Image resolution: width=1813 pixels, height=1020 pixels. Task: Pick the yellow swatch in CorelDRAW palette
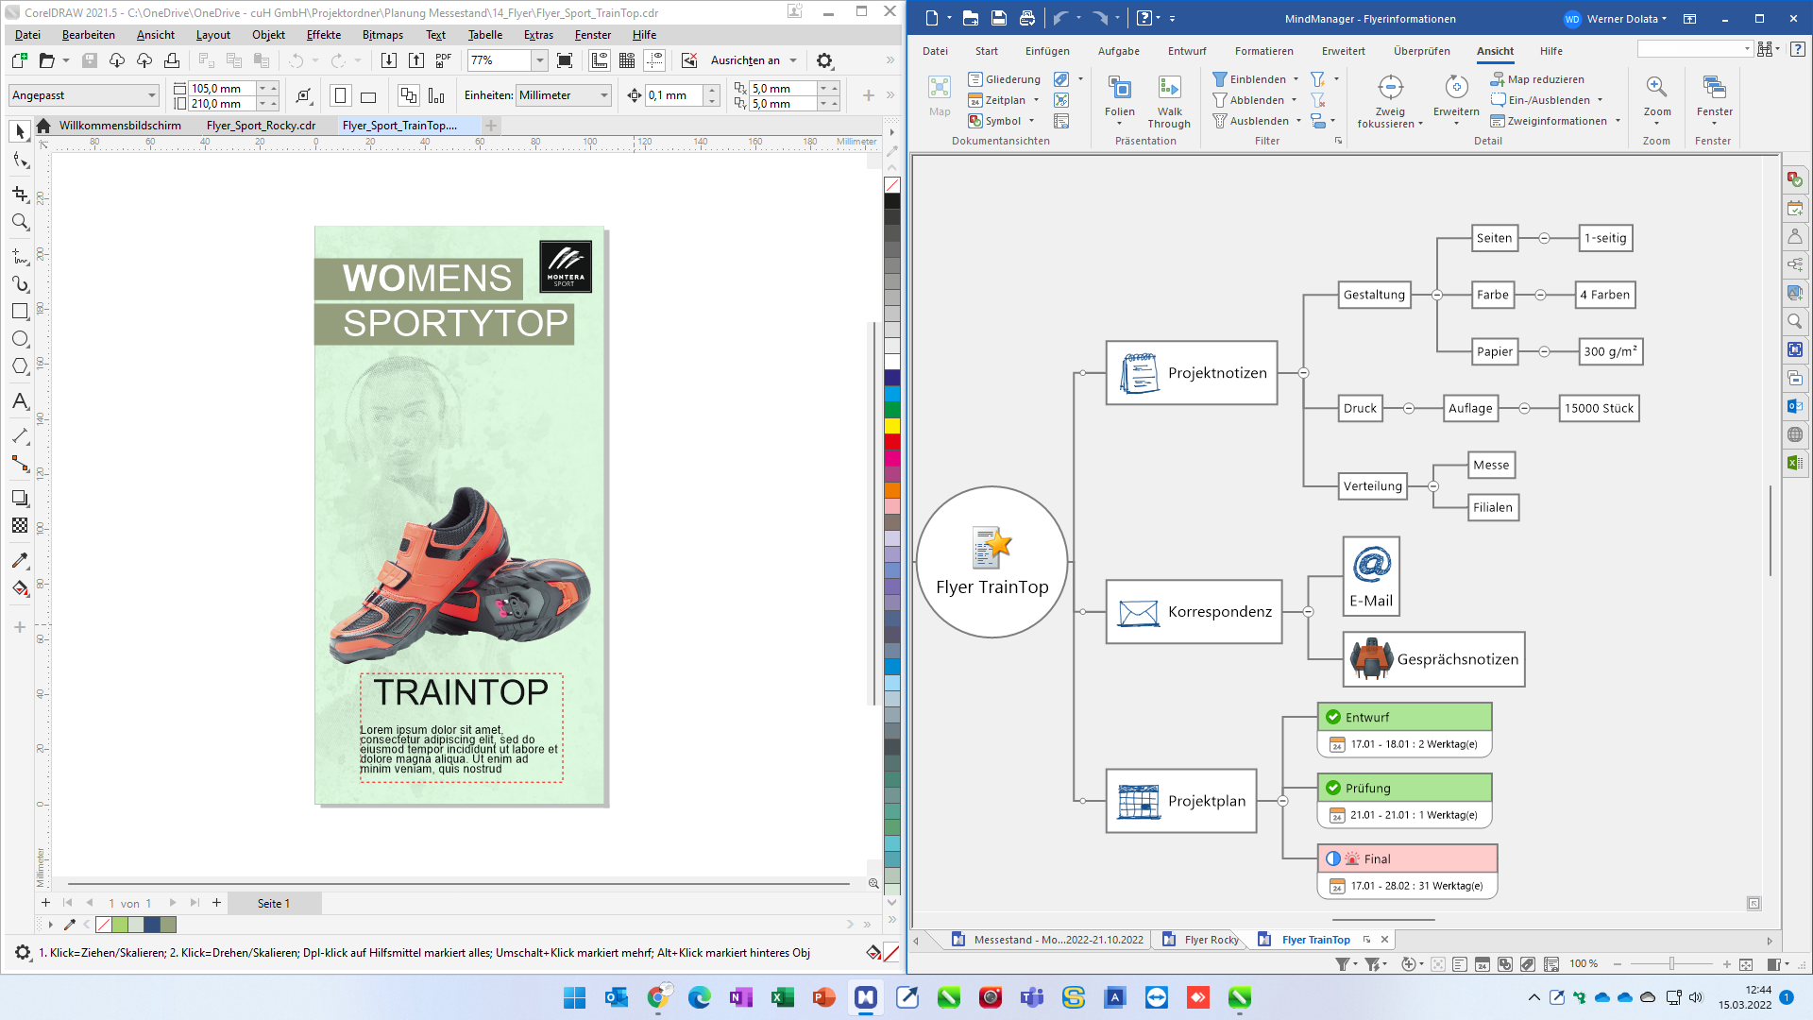tap(892, 426)
